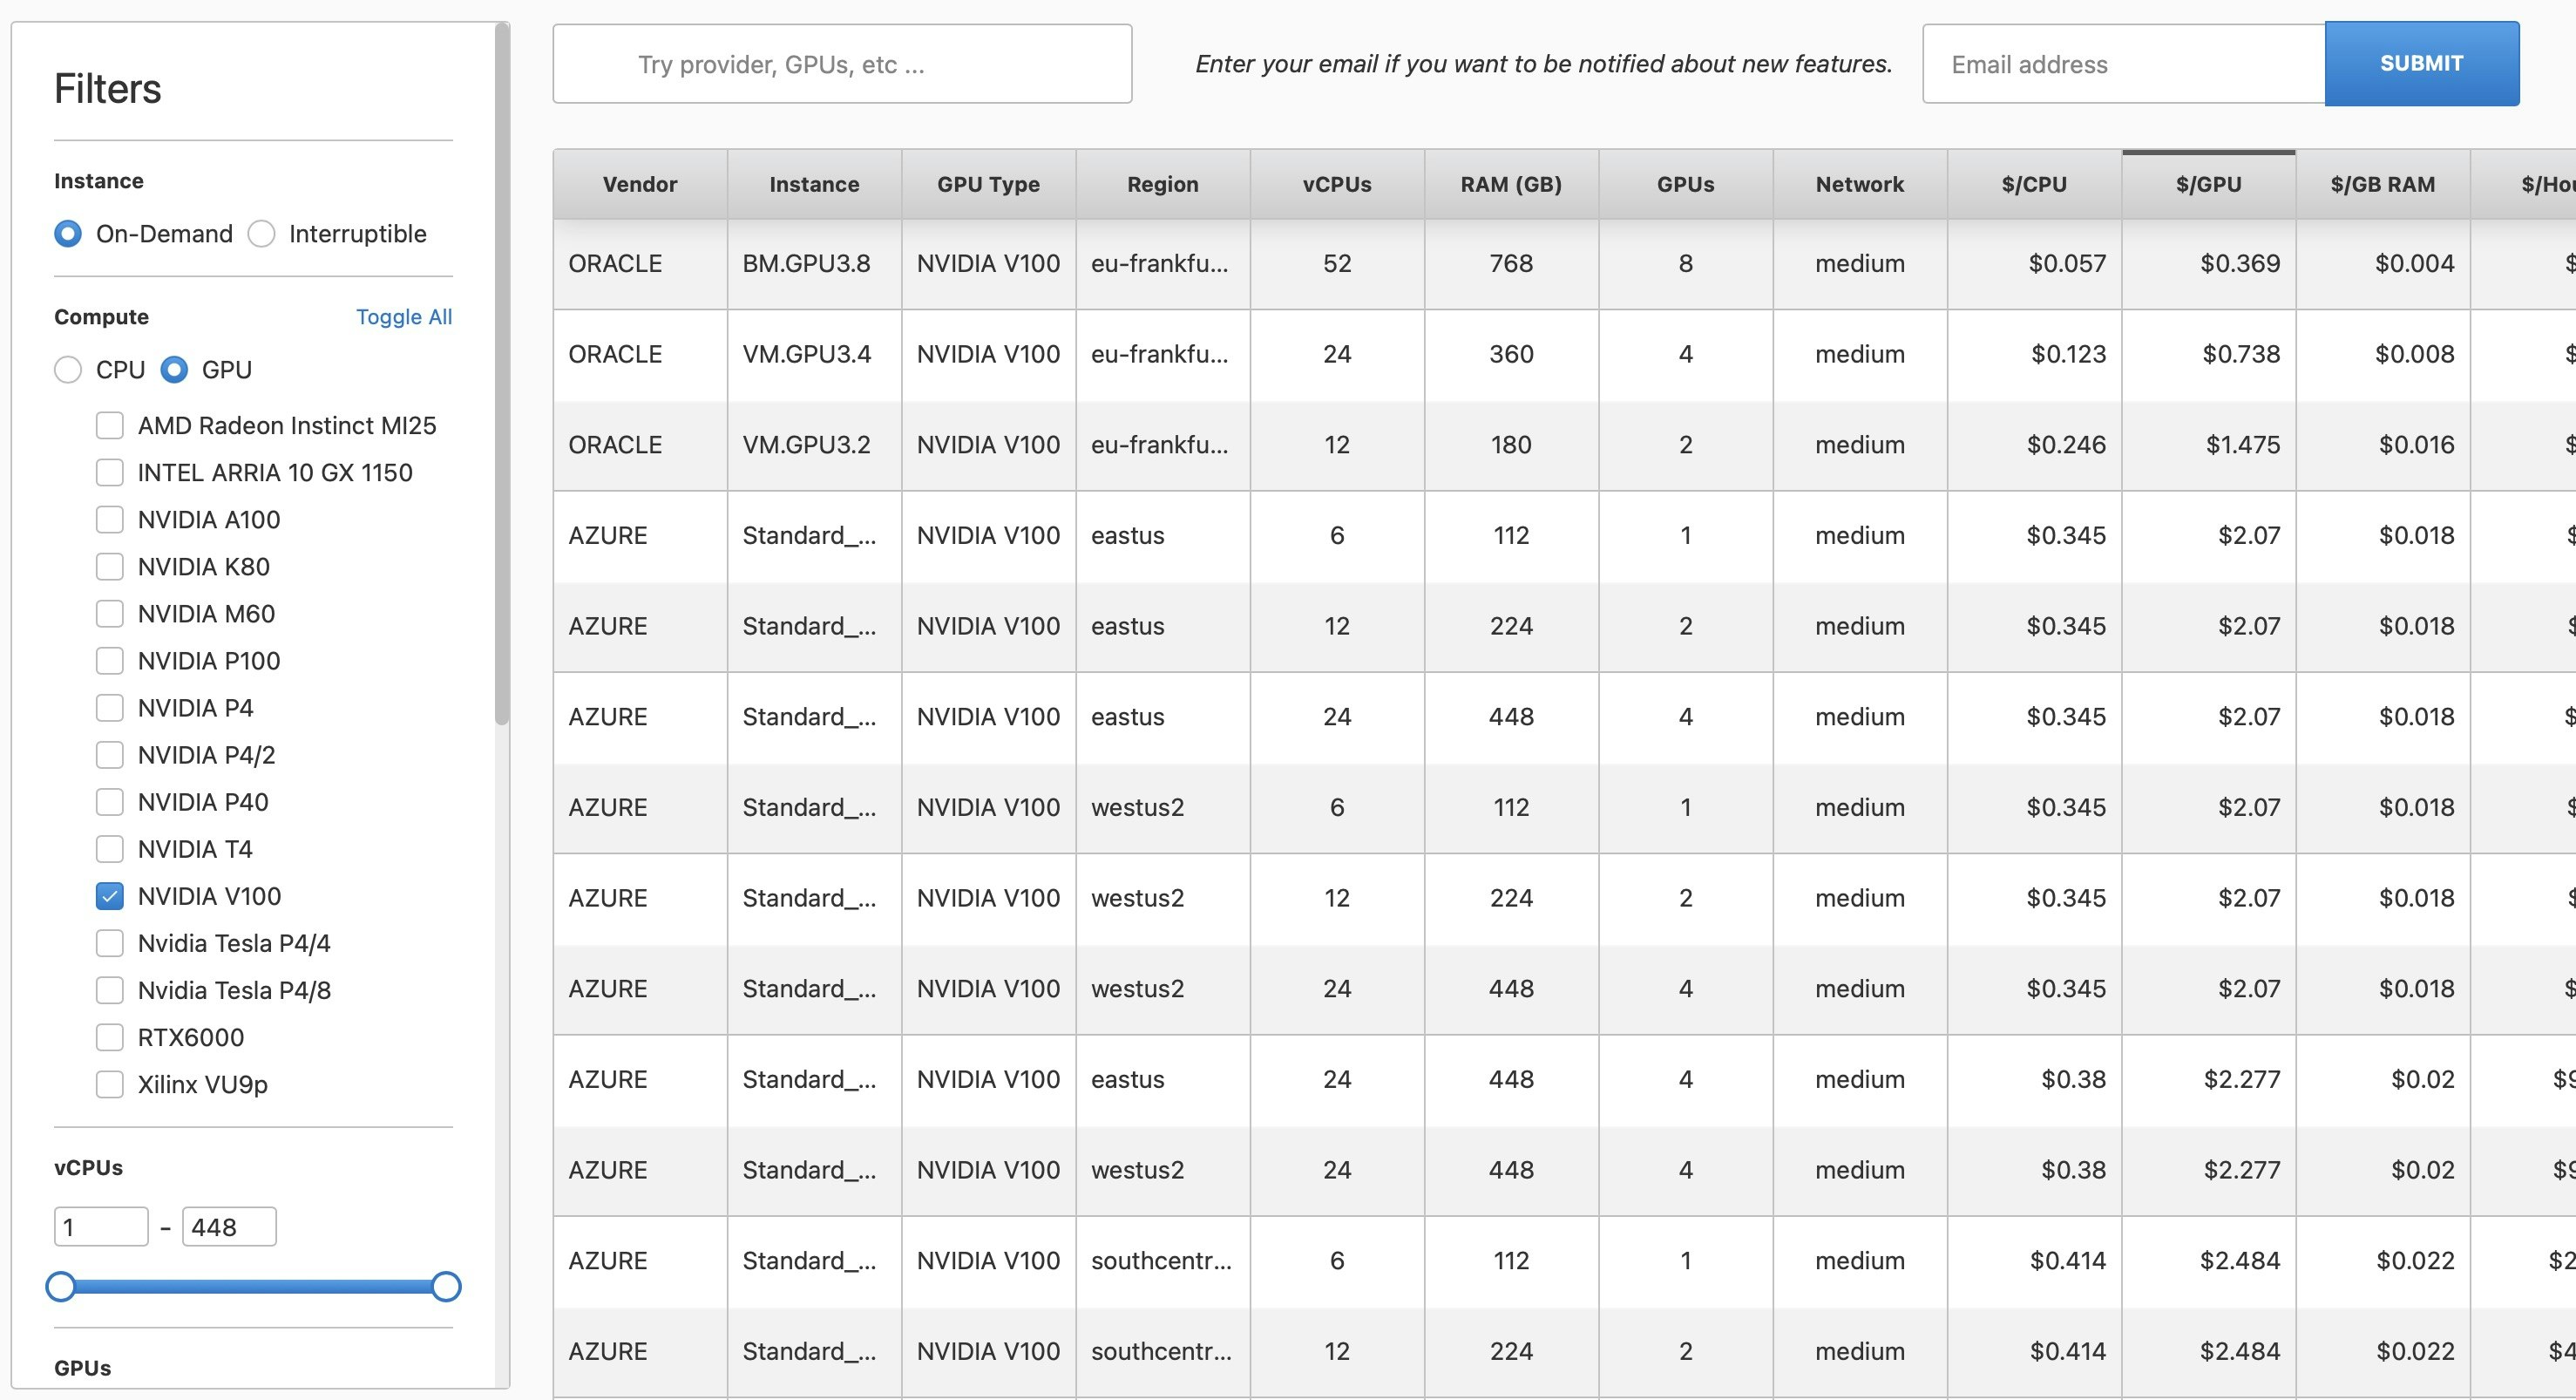Click the provider search box

click(842, 65)
